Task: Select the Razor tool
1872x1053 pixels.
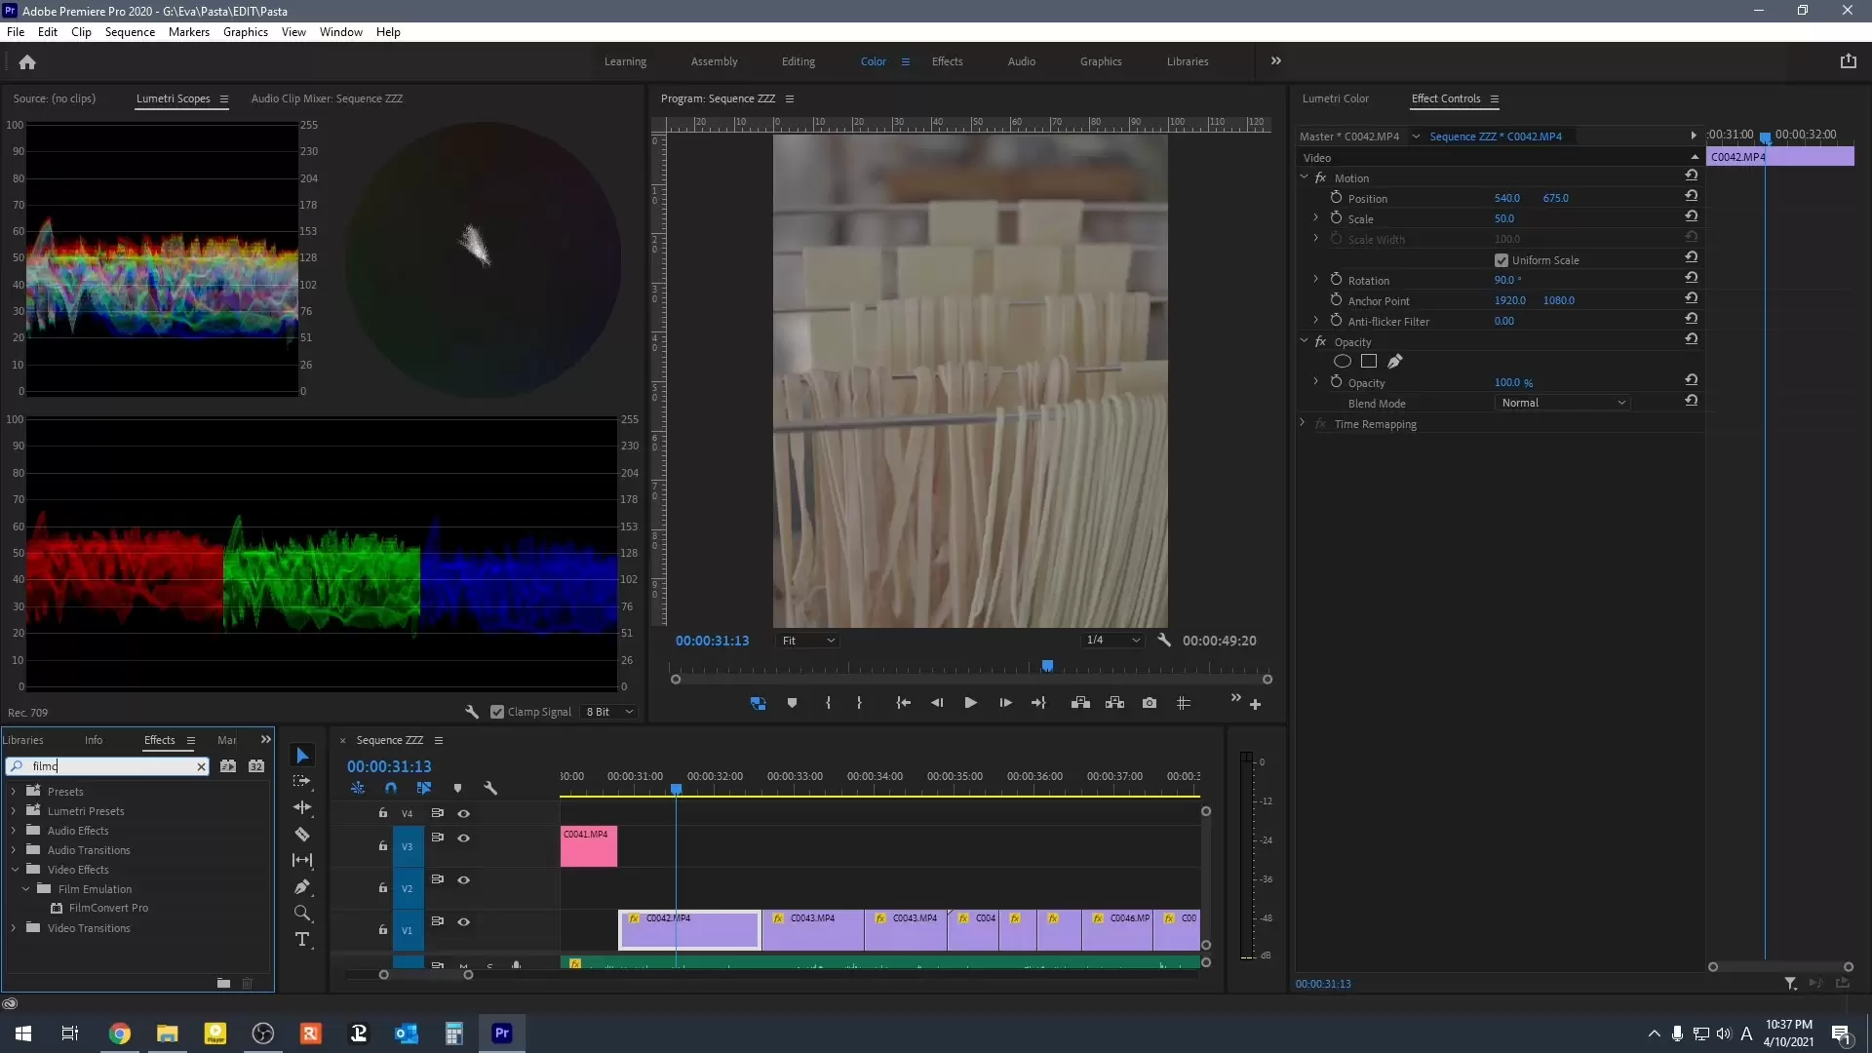Action: [x=302, y=835]
